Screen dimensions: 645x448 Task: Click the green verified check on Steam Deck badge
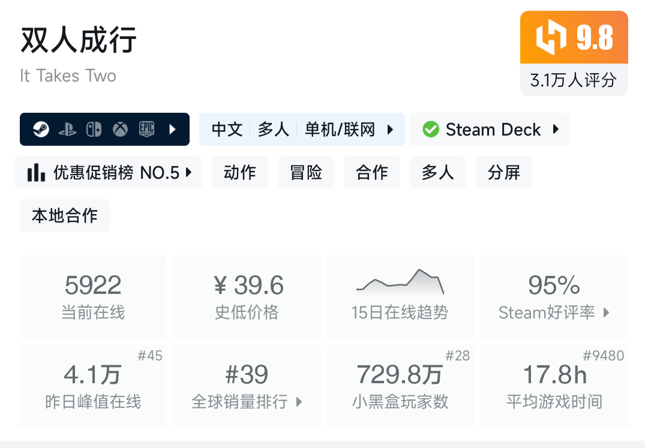[x=430, y=129]
